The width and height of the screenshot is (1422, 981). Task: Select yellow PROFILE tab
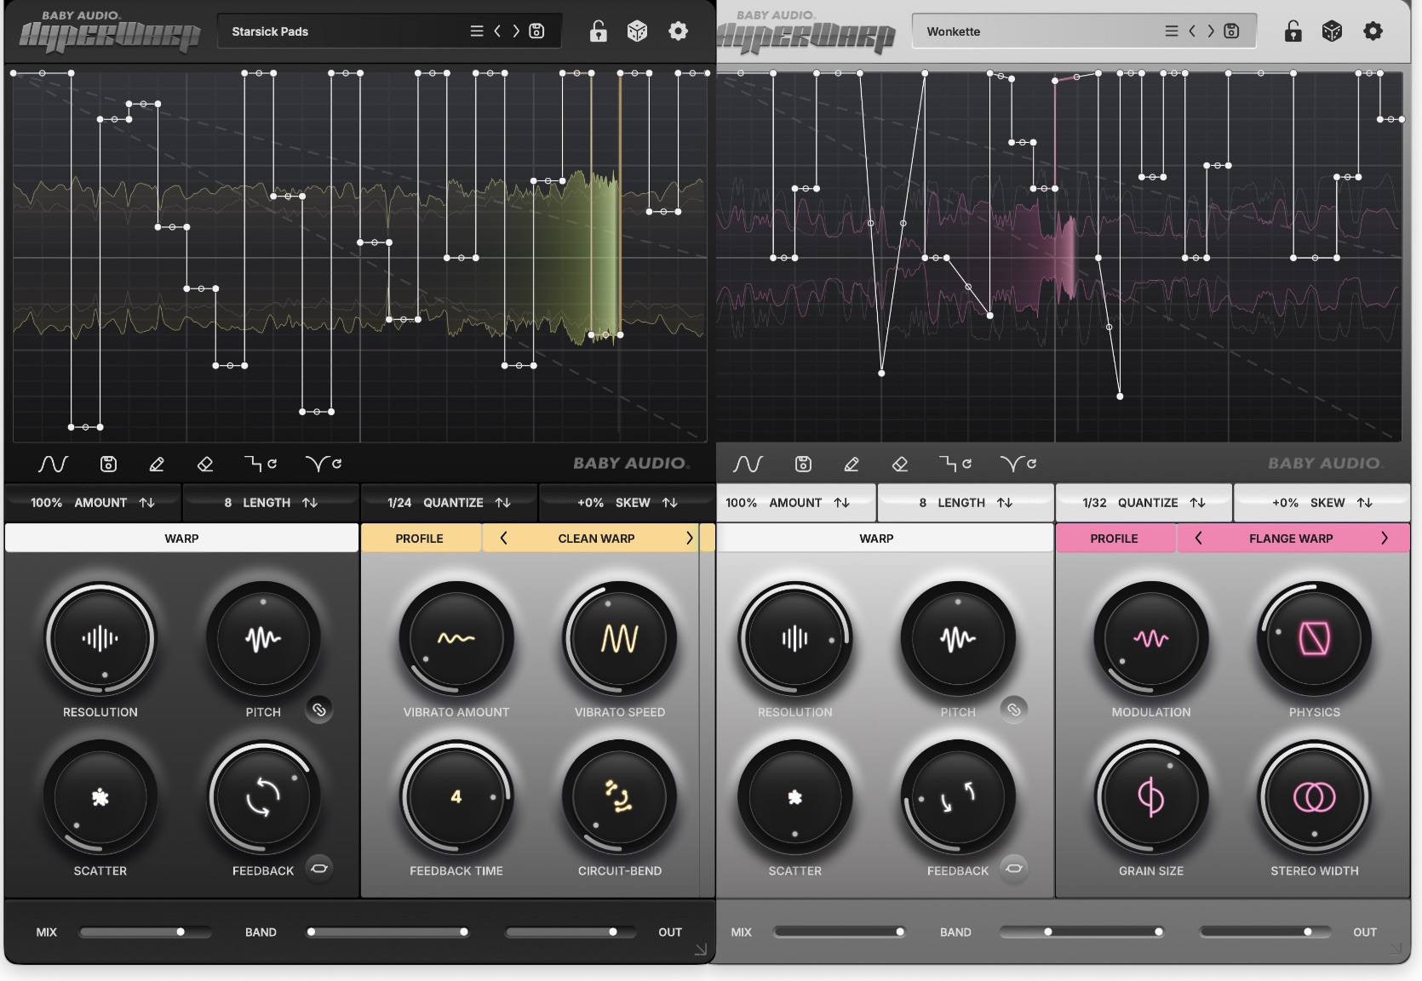(420, 539)
